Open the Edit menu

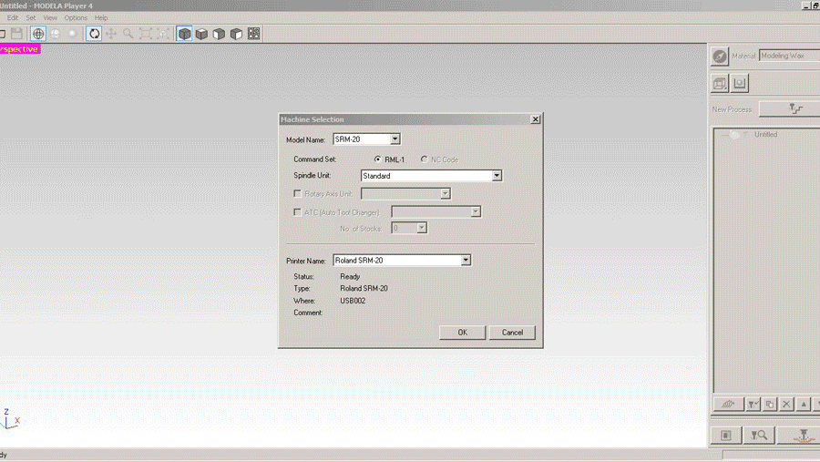(13, 18)
